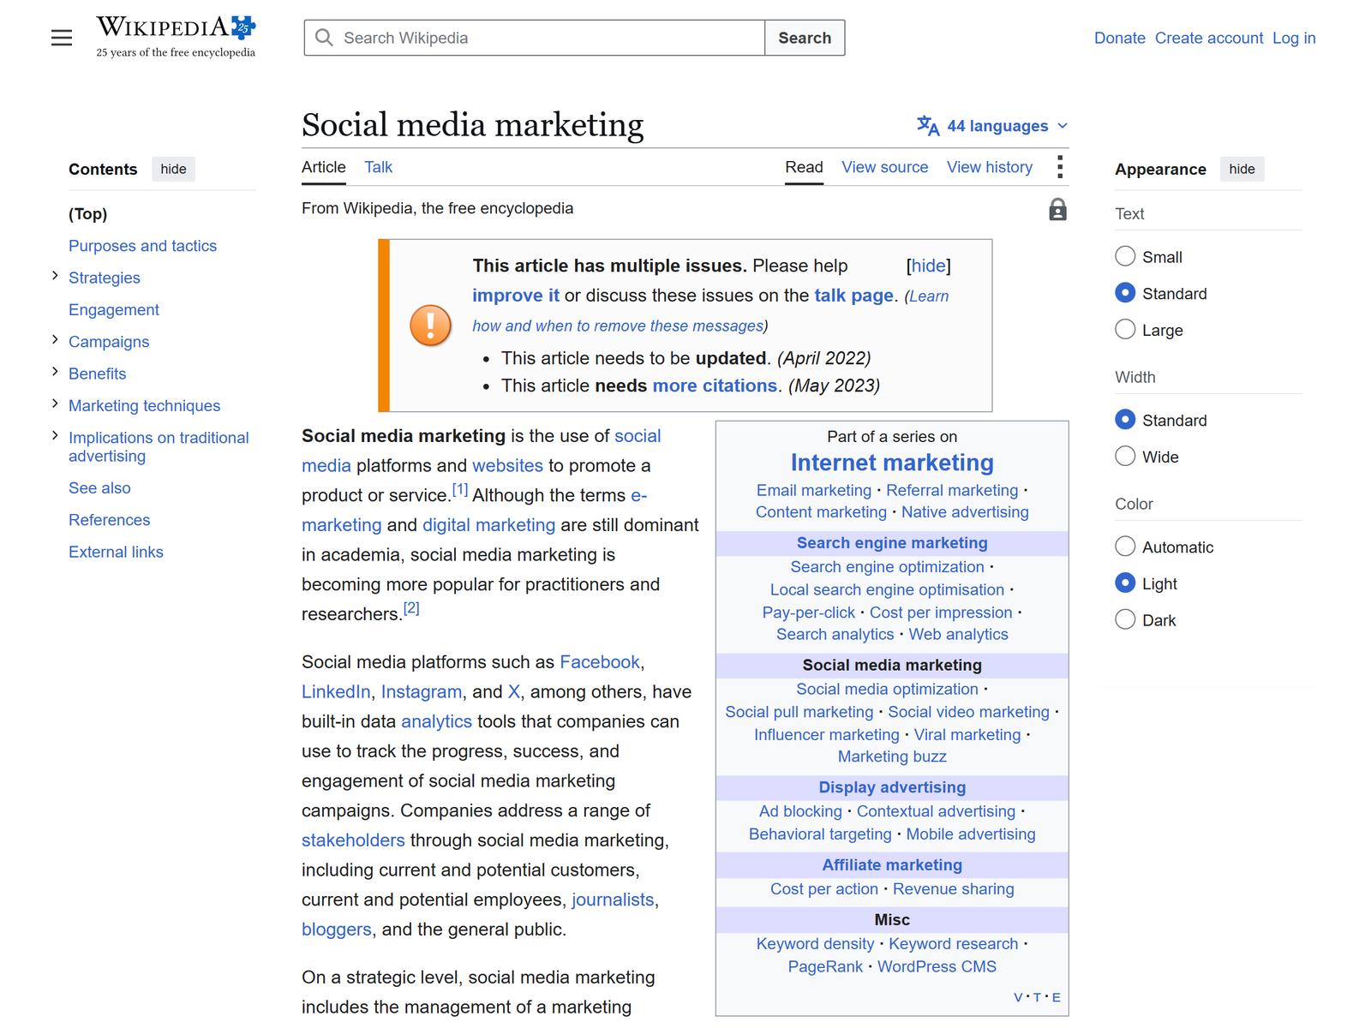Jump to External links section

tap(116, 552)
